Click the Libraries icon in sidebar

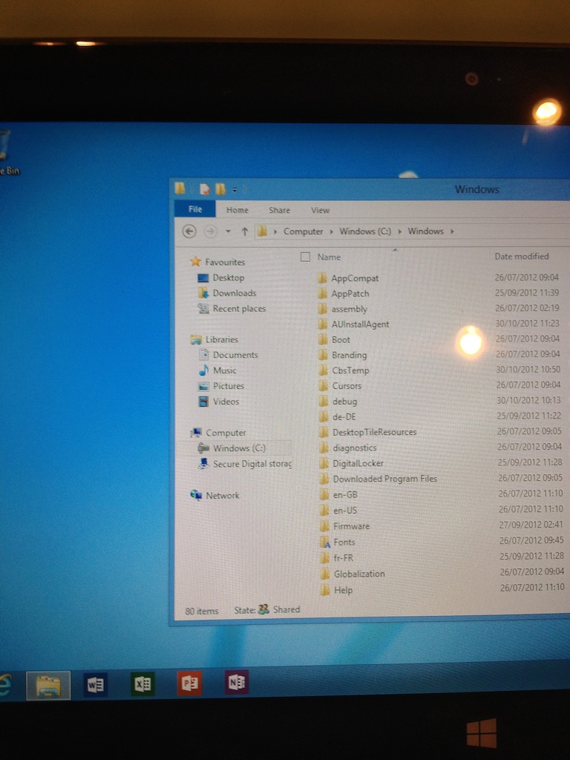196,339
